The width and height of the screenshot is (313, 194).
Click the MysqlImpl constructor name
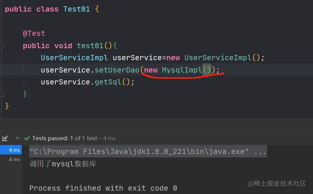182,70
